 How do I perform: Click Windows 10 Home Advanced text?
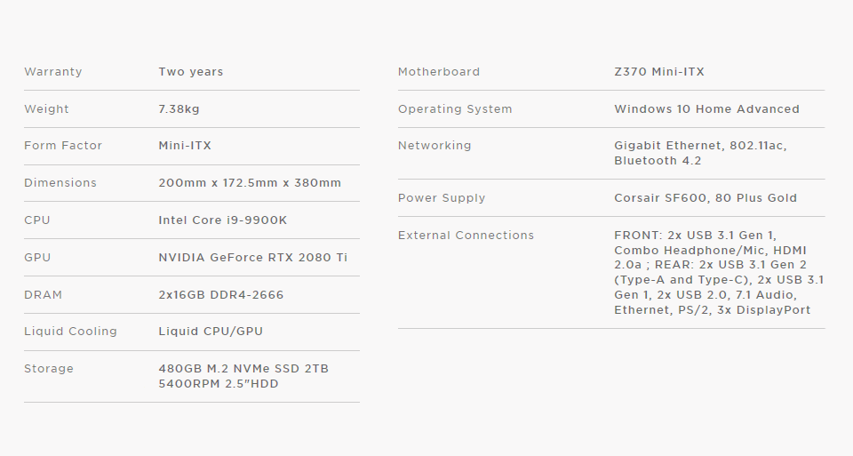click(706, 108)
